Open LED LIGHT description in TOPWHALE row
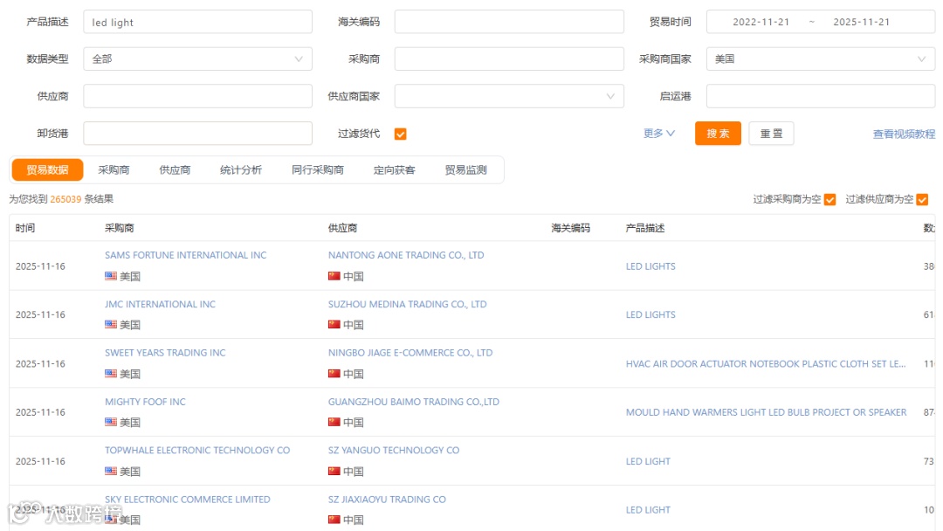The image size is (943, 531). point(648,461)
